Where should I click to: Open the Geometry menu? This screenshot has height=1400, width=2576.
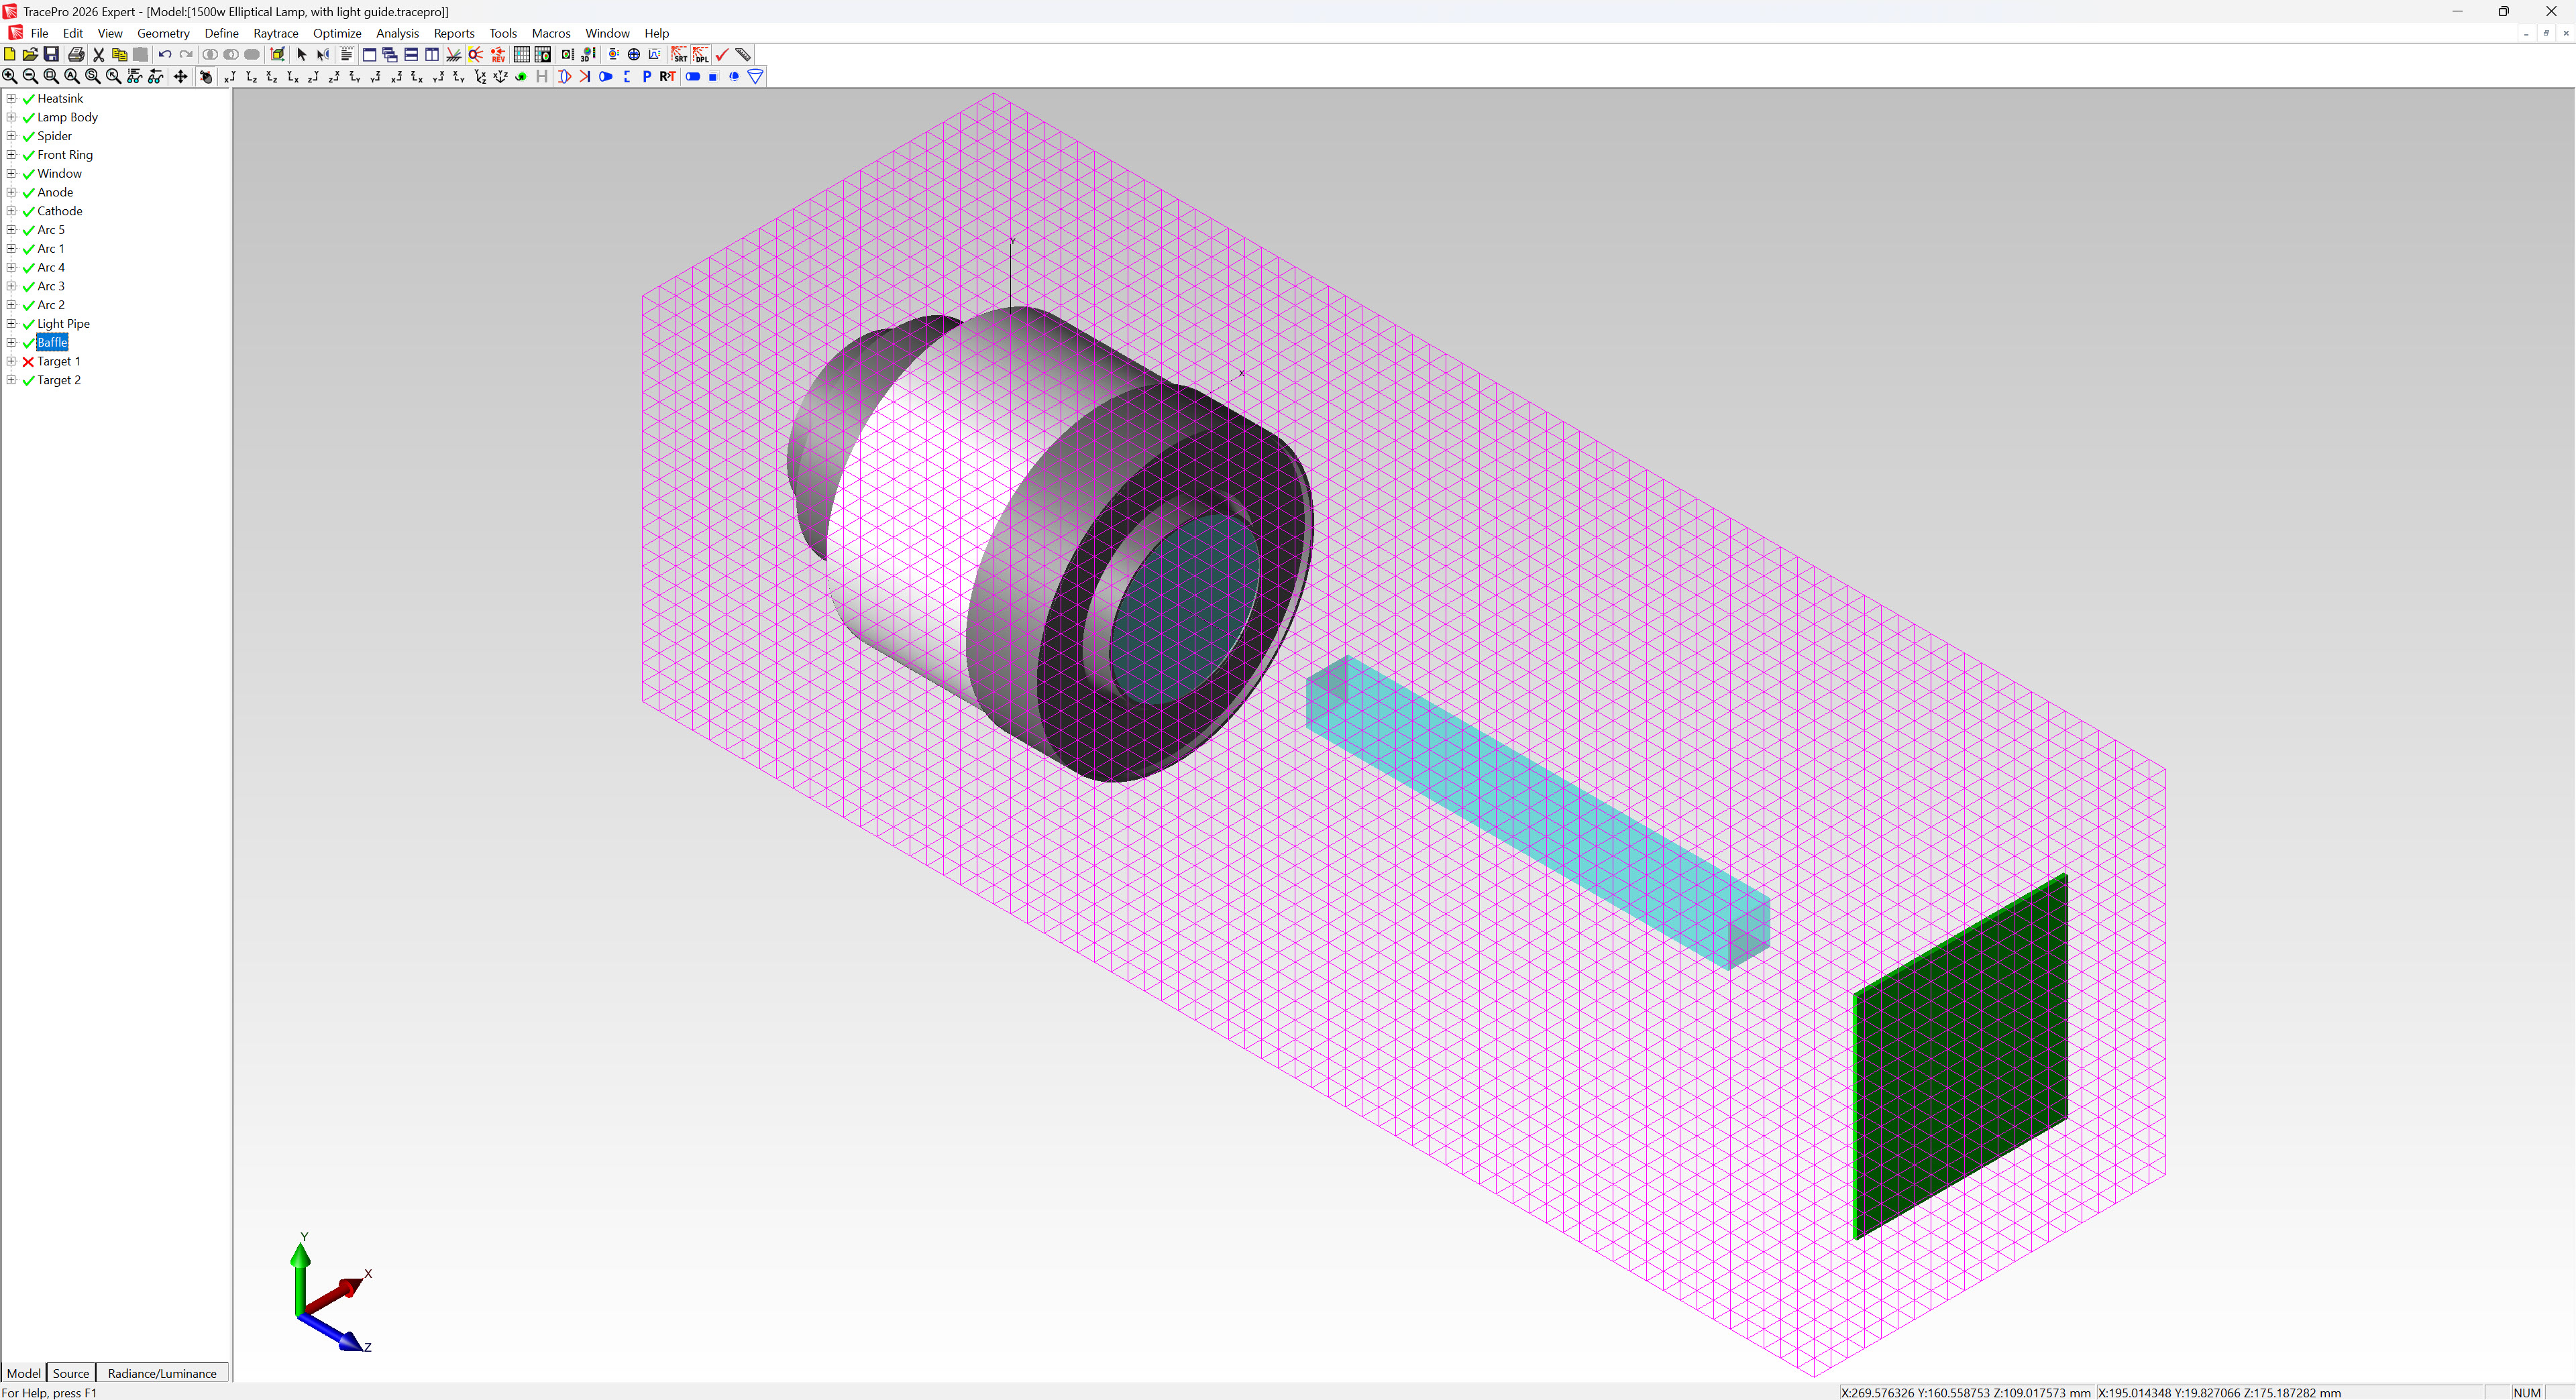pos(163,33)
